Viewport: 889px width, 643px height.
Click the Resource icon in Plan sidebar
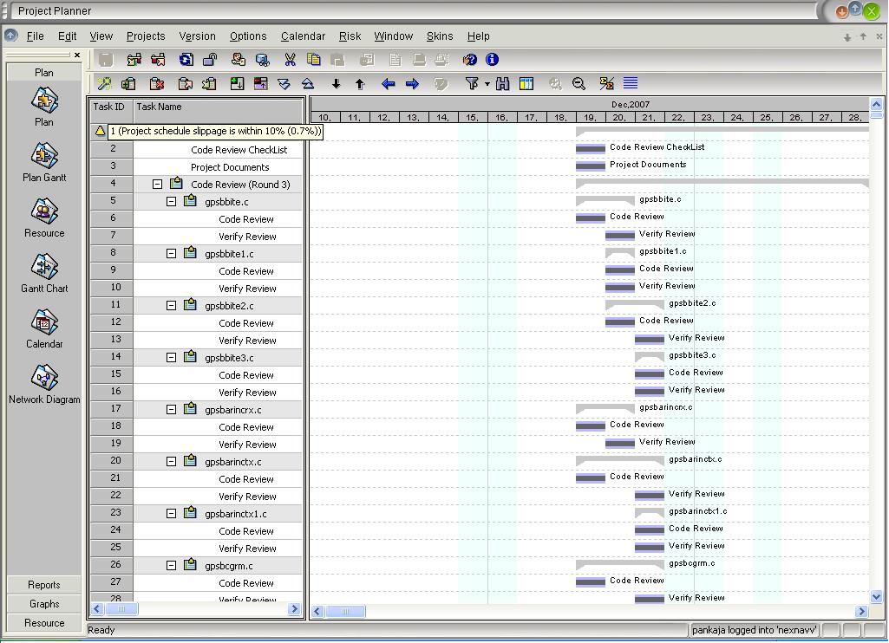[44, 218]
